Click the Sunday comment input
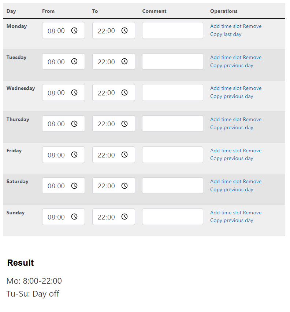Screen dimensions: 290x312 click(172, 217)
